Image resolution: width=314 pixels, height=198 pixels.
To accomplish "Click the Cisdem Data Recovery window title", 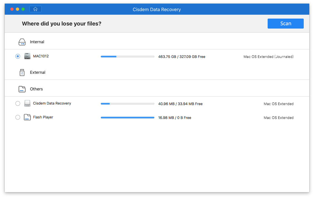I will pyautogui.click(x=157, y=9).
